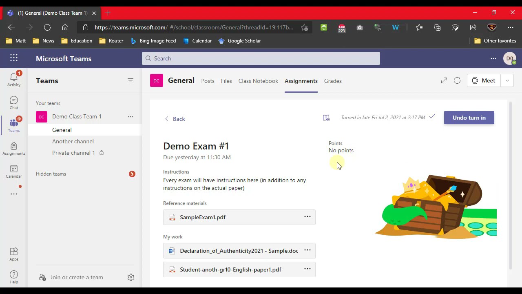
Task: Open the Activity feed icon
Action: 14,79
